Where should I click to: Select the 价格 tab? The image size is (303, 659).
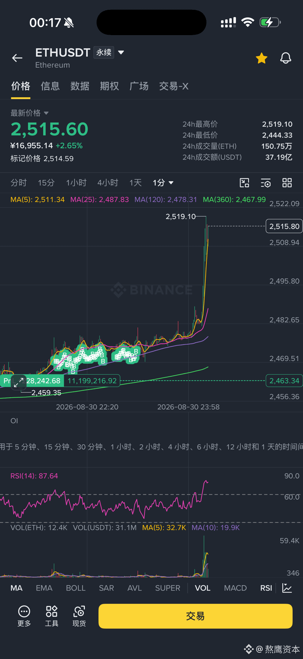tap(20, 86)
